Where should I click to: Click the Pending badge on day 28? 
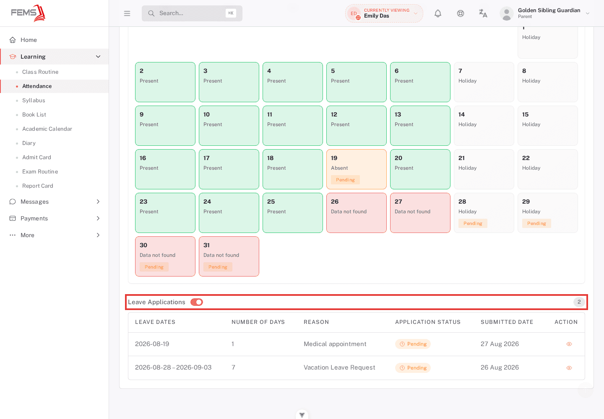coord(473,223)
